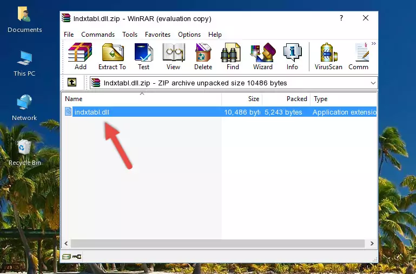
Task: Run the Test archive tool
Action: pyautogui.click(x=143, y=56)
